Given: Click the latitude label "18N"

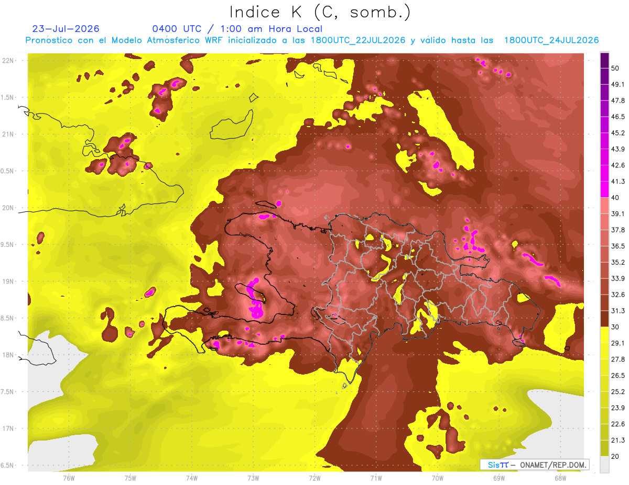Looking at the screenshot, I should [x=8, y=355].
